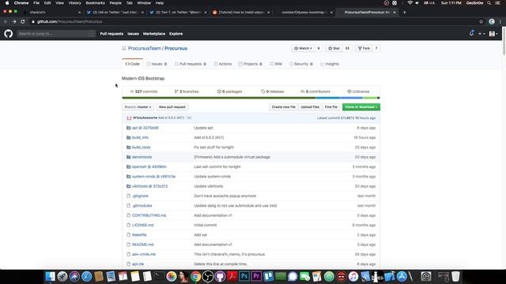The height and width of the screenshot is (284, 506).
Task: Open the Projects tab
Action: 250,64
